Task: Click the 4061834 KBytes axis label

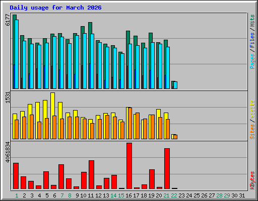Action: pyautogui.click(x=8, y=152)
